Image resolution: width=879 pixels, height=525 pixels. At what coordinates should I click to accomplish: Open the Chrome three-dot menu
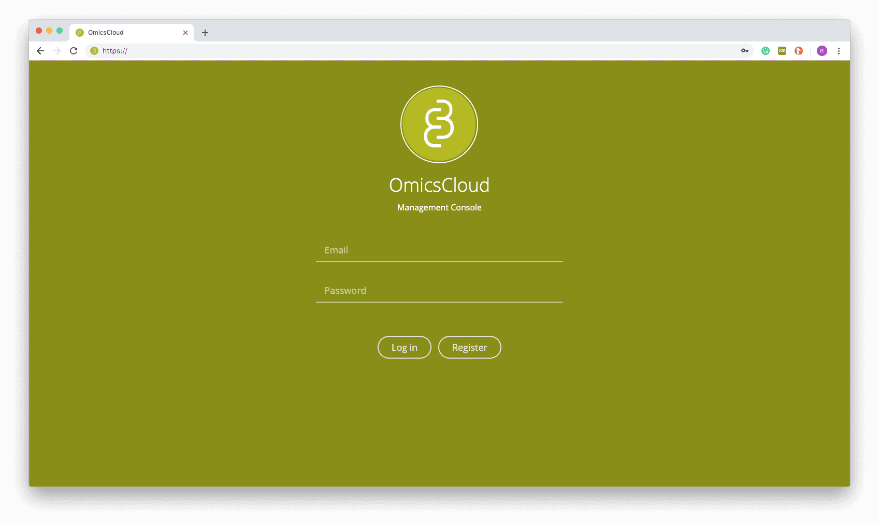[x=839, y=51]
